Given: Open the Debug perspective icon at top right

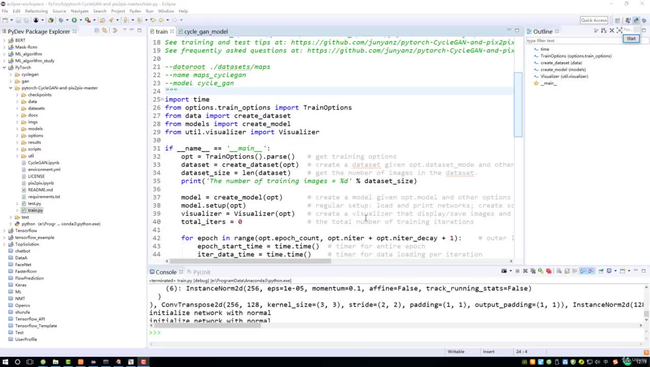Looking at the screenshot, I should pos(644,20).
